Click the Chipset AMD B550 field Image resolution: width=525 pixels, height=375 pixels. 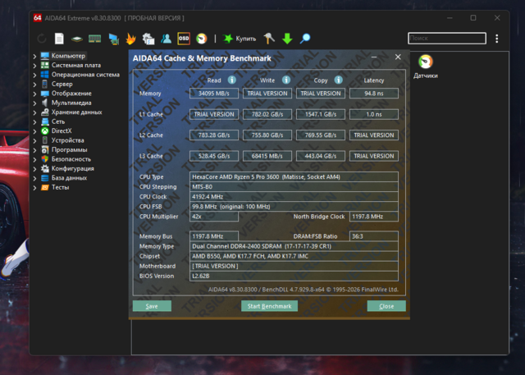click(x=294, y=256)
